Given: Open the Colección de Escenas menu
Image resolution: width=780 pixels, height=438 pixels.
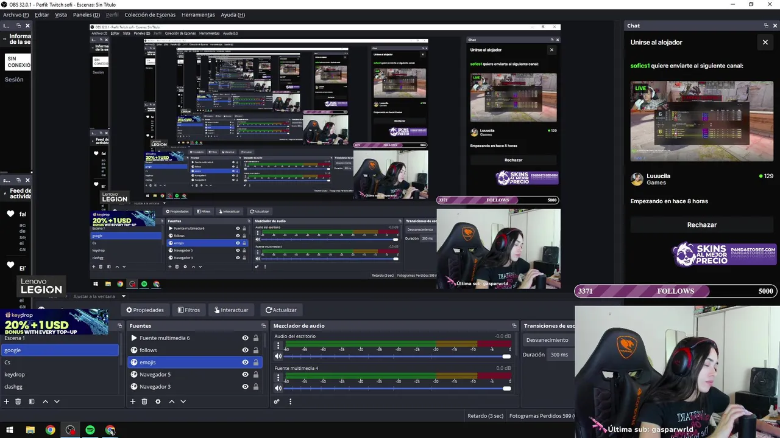Looking at the screenshot, I should pyautogui.click(x=150, y=15).
